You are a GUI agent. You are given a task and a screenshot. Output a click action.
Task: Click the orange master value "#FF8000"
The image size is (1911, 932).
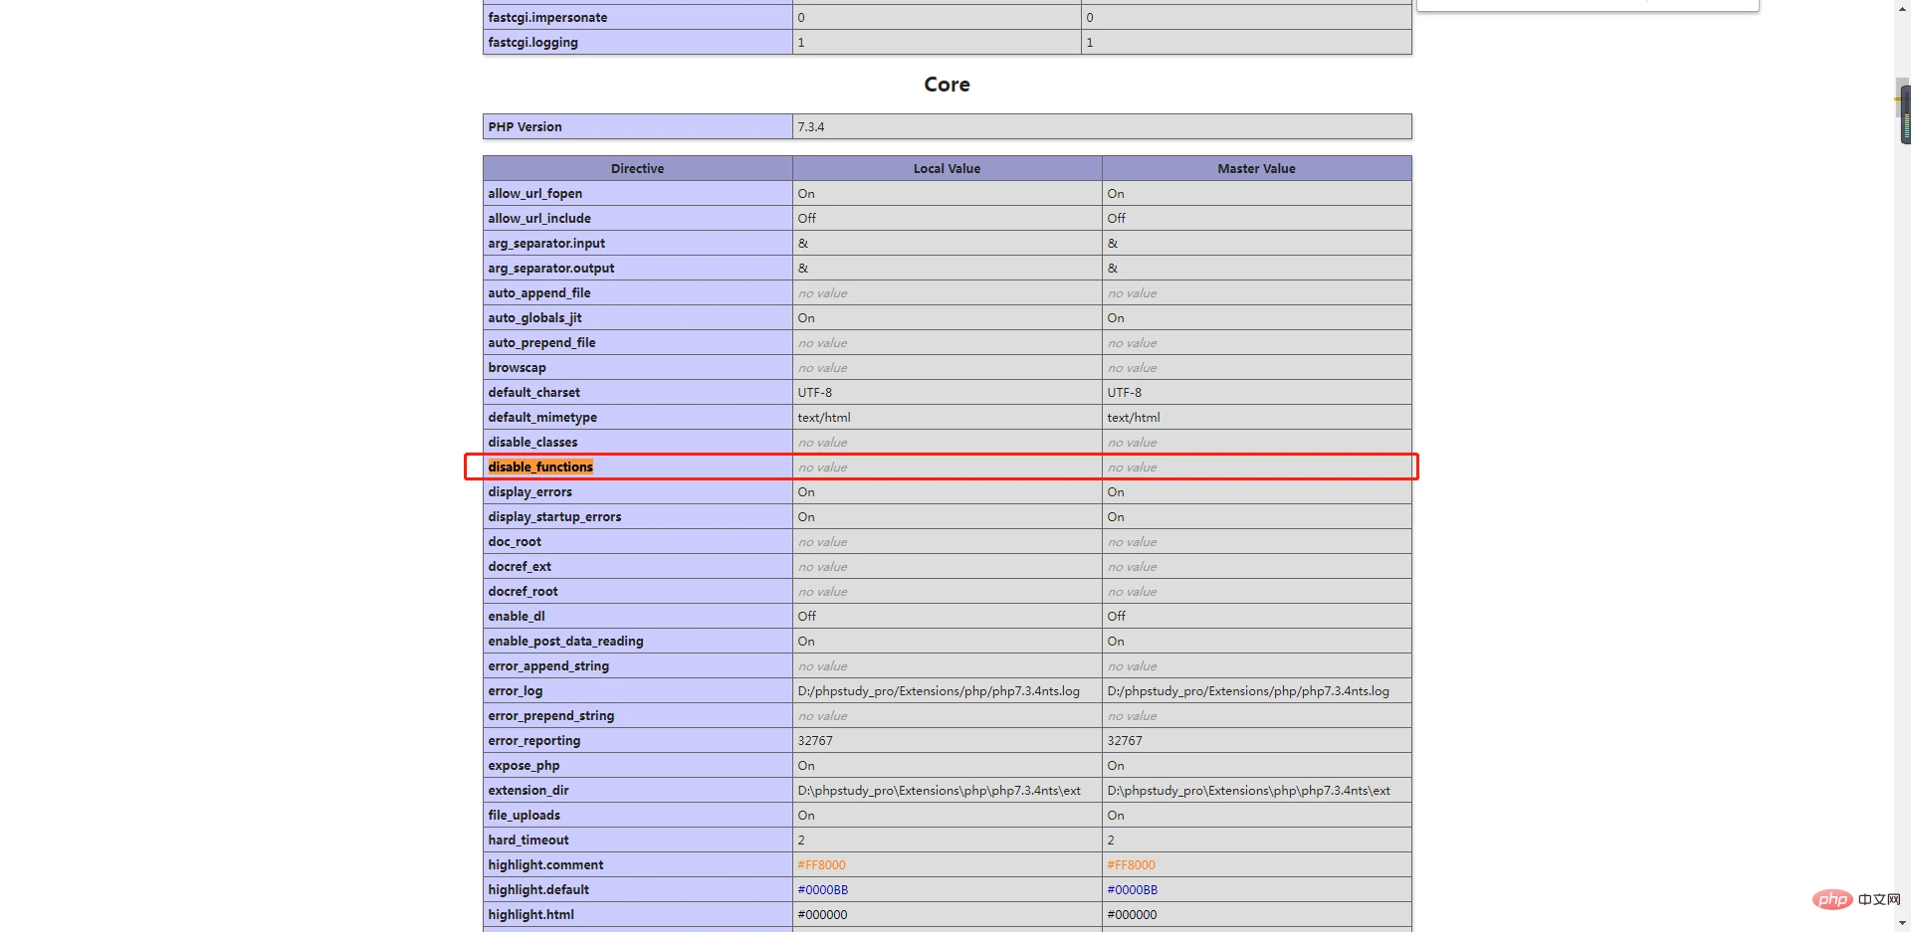point(1132,865)
